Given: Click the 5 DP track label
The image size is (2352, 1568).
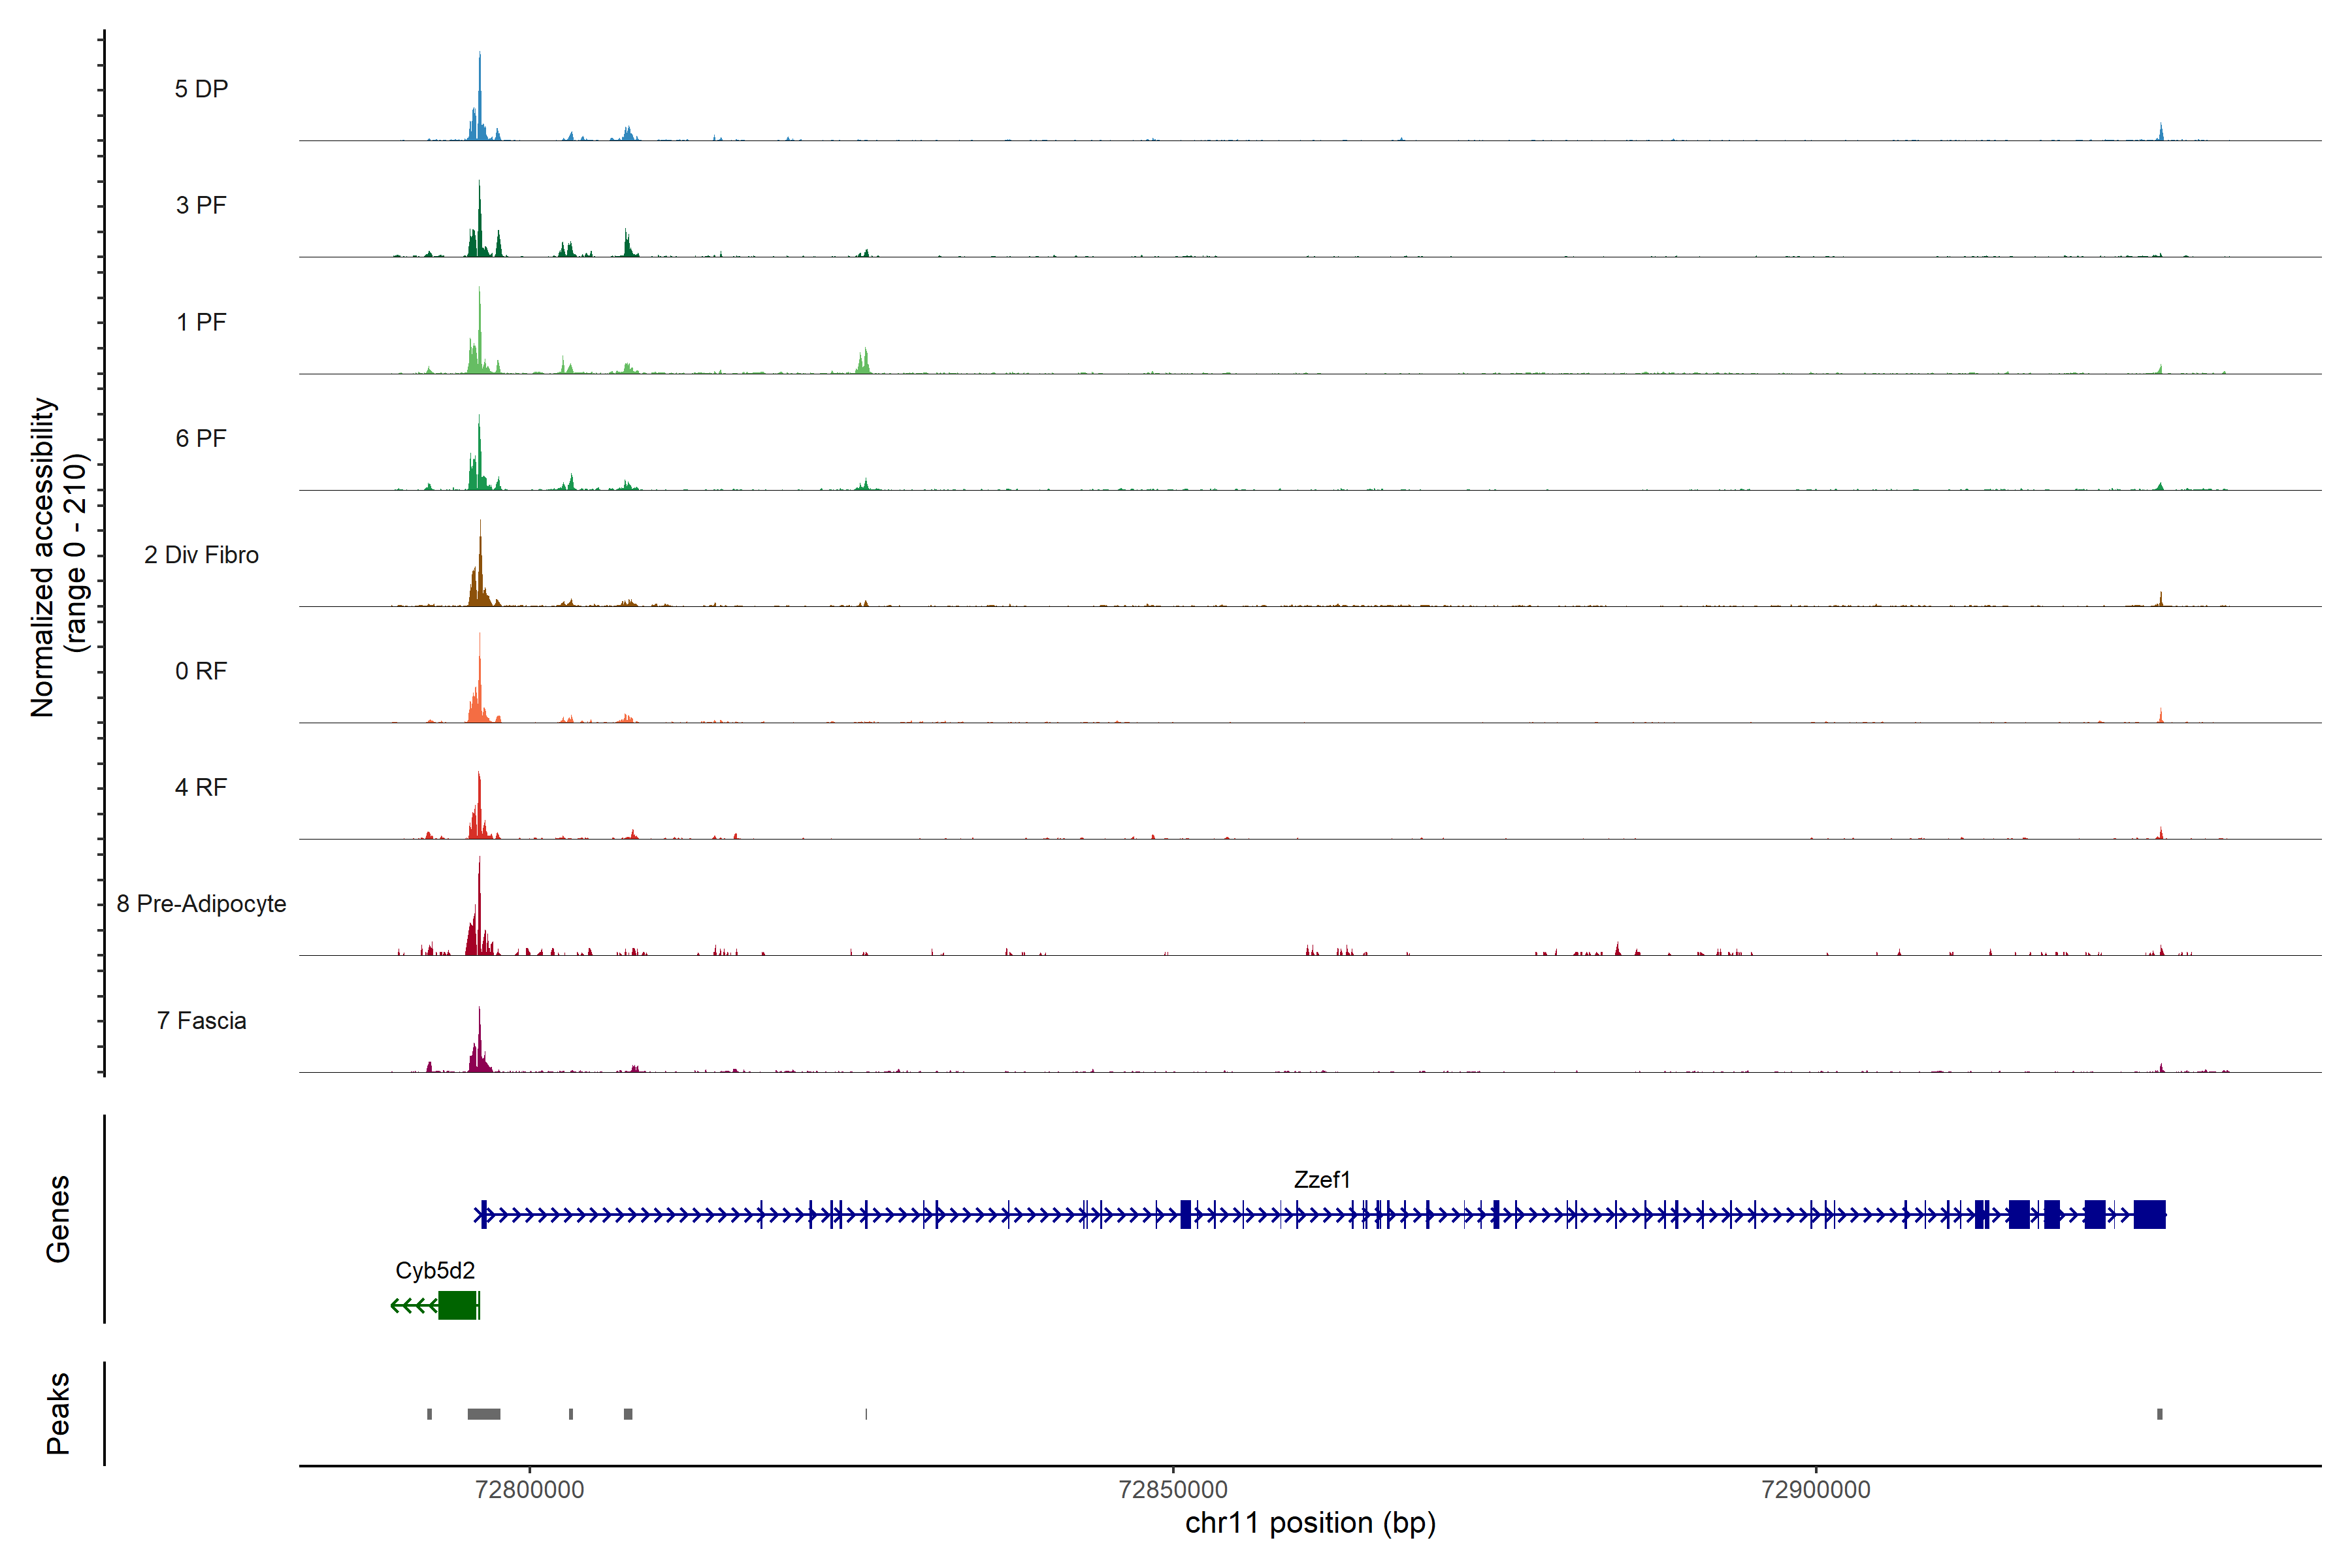Looking at the screenshot, I should (201, 89).
